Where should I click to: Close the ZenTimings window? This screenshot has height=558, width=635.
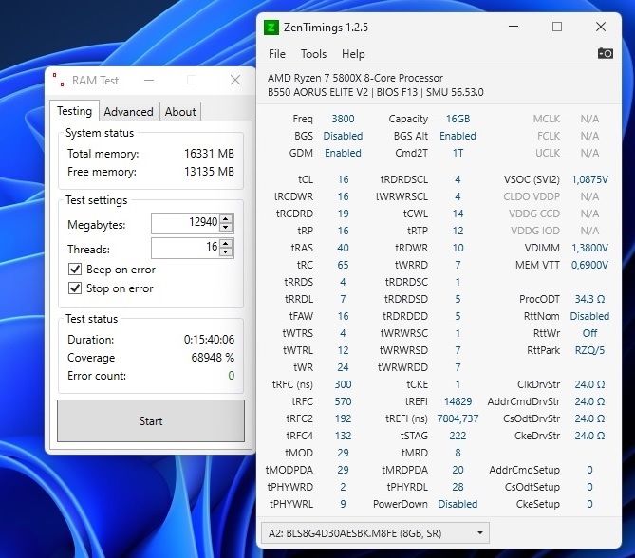(601, 27)
